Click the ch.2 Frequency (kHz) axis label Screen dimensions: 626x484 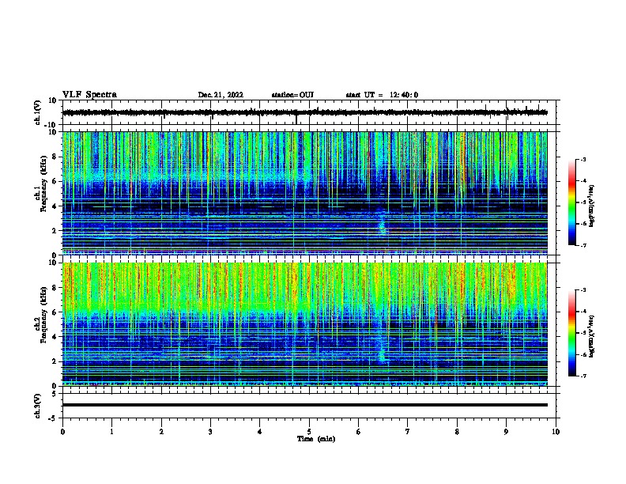(40, 315)
